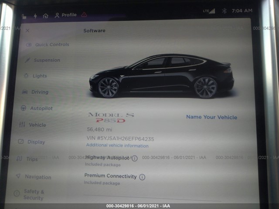Image resolution: width=279 pixels, height=209 pixels.
Task: Tap the 7:04 AM clock
Action: (x=242, y=10)
